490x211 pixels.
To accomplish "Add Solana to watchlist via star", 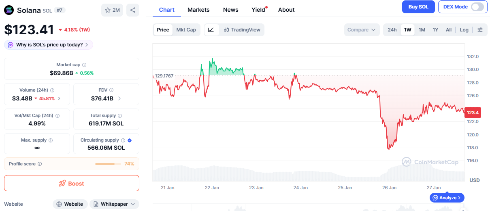I will click(x=112, y=10).
